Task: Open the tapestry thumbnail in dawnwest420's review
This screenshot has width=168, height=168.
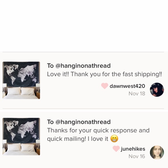Action: coord(21,80)
